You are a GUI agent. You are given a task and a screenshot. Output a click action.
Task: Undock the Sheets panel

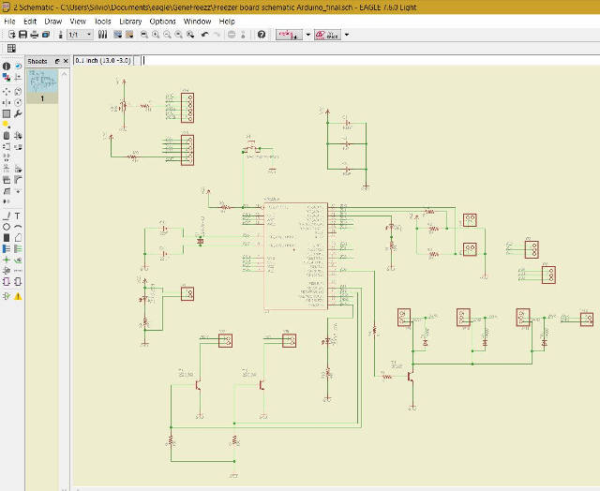(x=57, y=61)
